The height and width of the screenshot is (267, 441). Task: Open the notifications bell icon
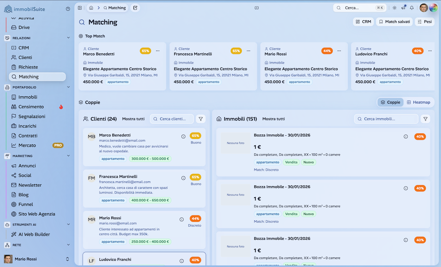pyautogui.click(x=412, y=8)
